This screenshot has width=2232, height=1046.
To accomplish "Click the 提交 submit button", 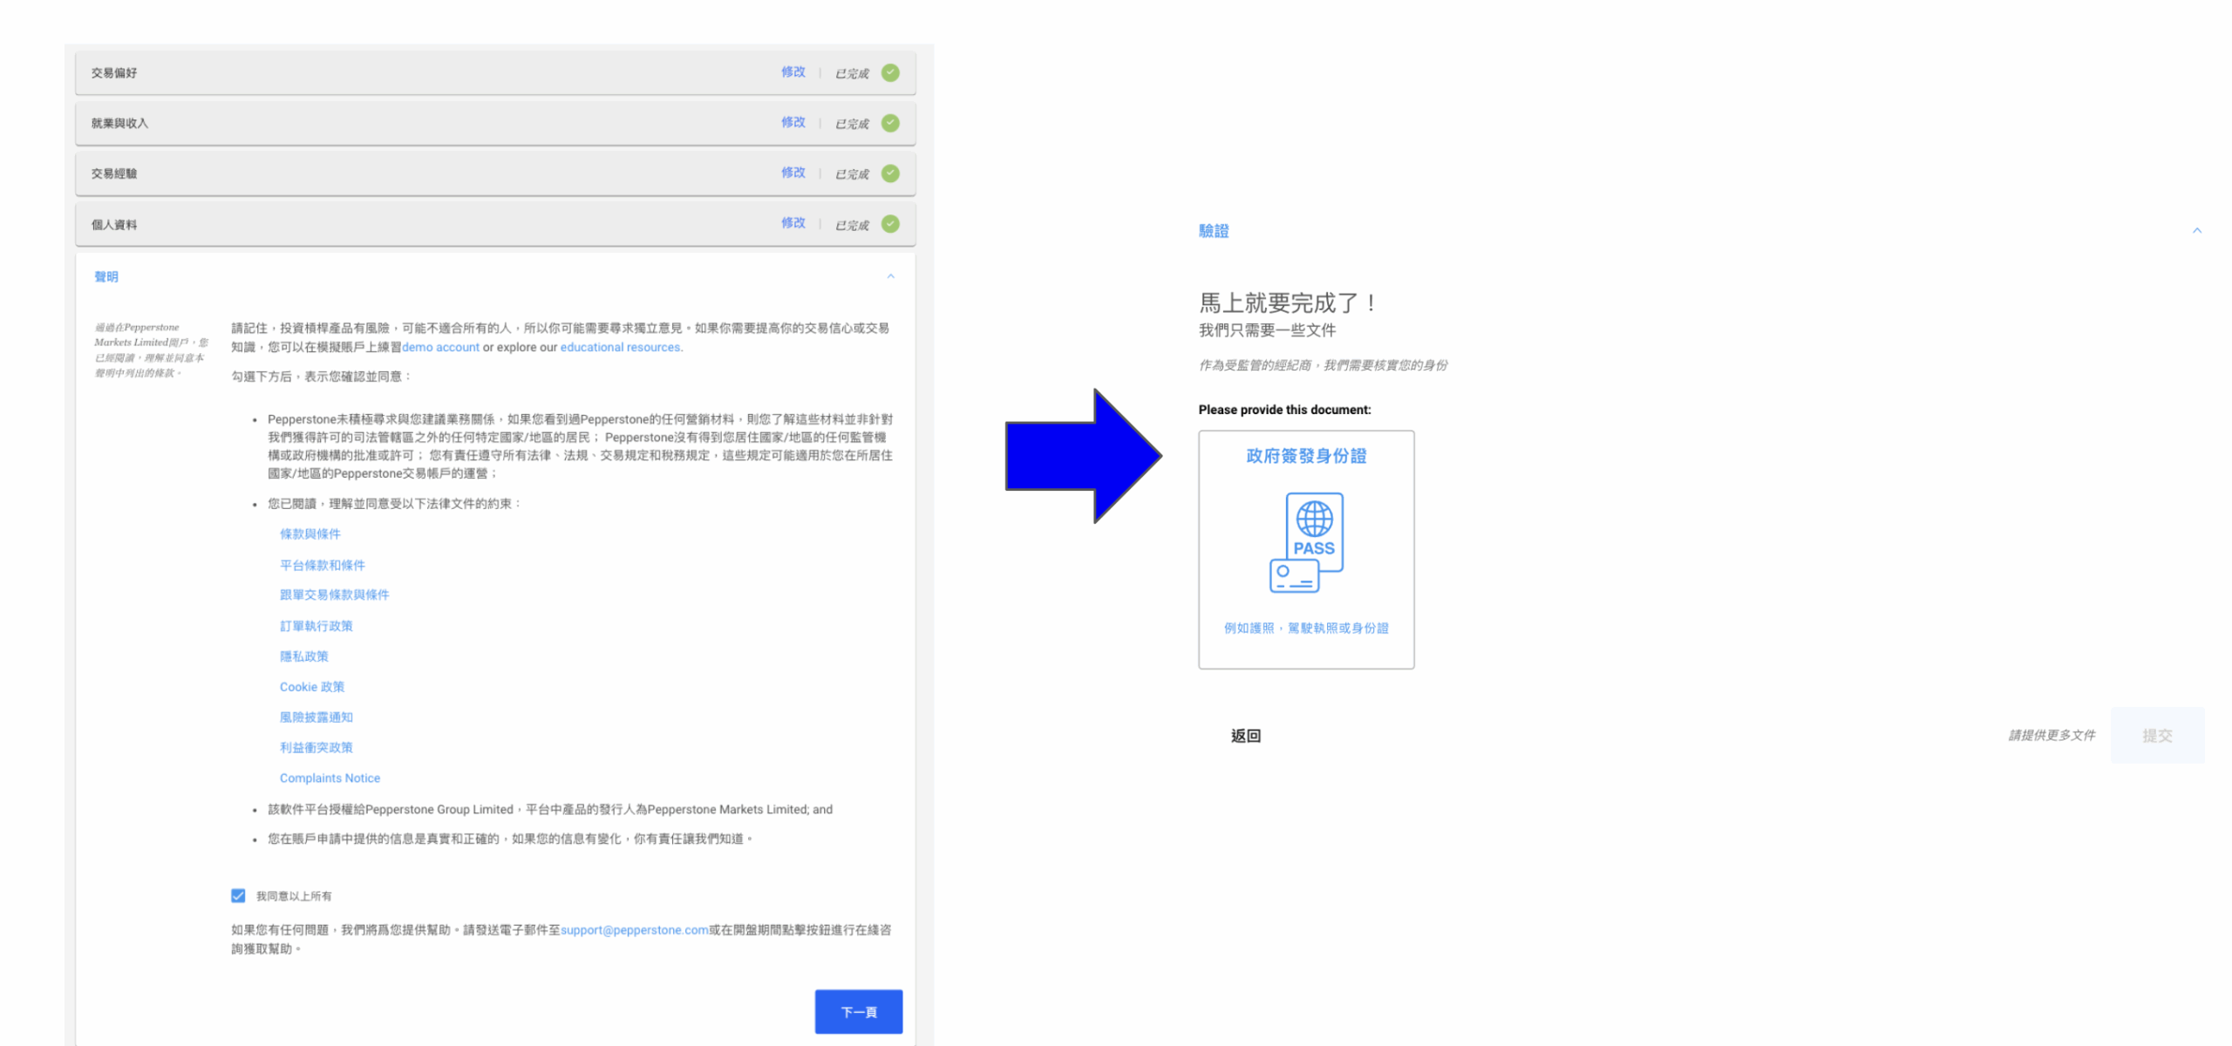I will pos(2156,736).
